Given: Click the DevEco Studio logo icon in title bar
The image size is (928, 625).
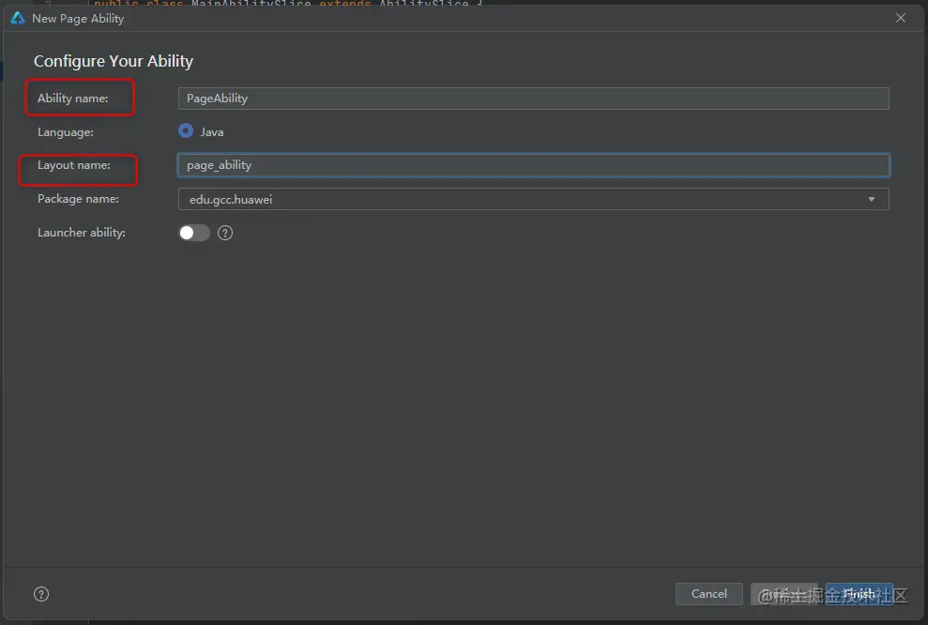Looking at the screenshot, I should click(x=18, y=18).
